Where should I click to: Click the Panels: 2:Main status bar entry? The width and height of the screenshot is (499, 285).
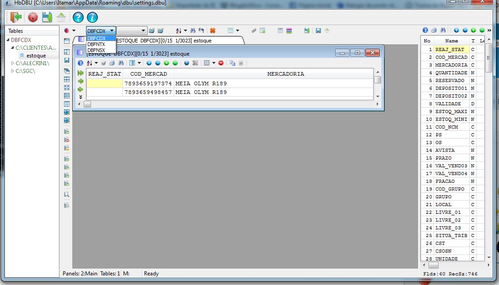point(80,274)
